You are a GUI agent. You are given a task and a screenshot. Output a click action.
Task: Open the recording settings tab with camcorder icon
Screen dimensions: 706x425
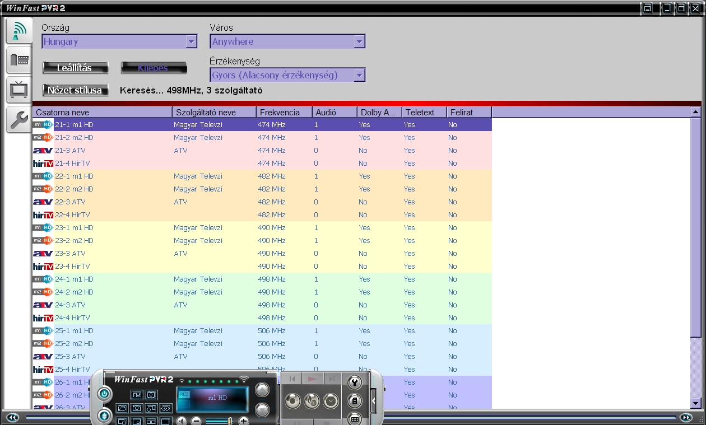19,60
